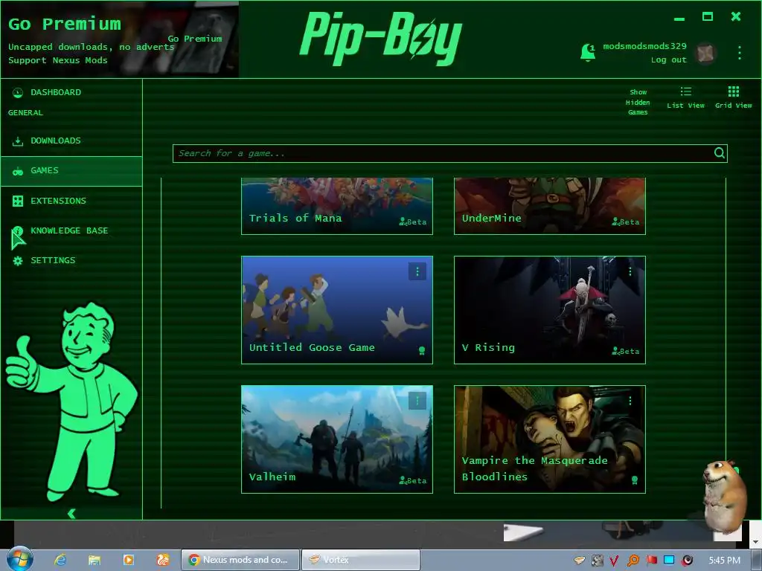Click the Pip-Boy logo

[x=381, y=39]
